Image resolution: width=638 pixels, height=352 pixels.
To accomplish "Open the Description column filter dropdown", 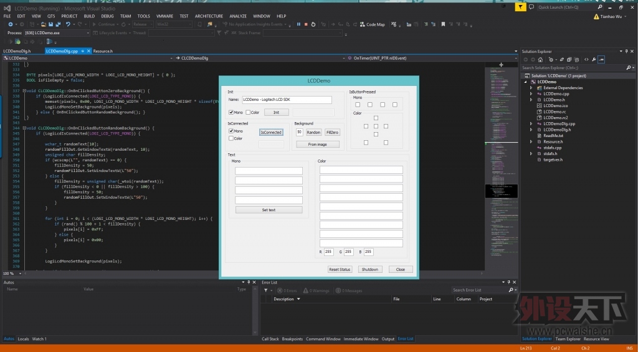I will (x=298, y=299).
